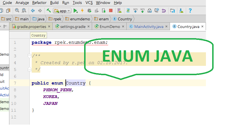The image size is (232, 130).
Task: Collapse comment fold marker at line 3
Action: click(x=29, y=56)
